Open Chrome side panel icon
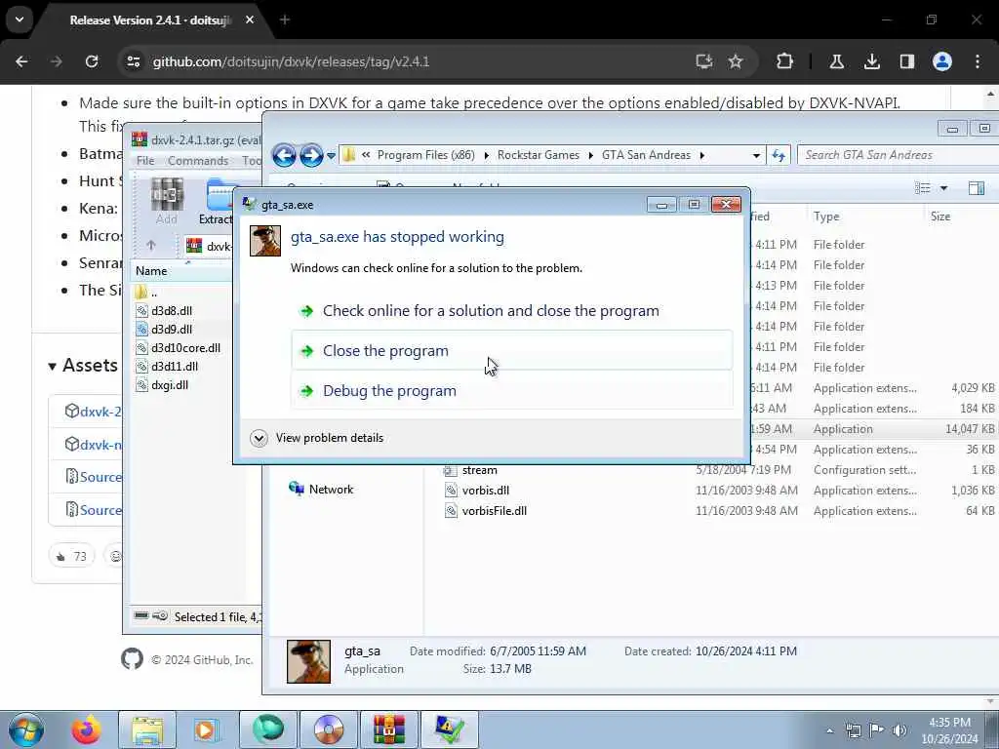The image size is (999, 749). coord(906,61)
